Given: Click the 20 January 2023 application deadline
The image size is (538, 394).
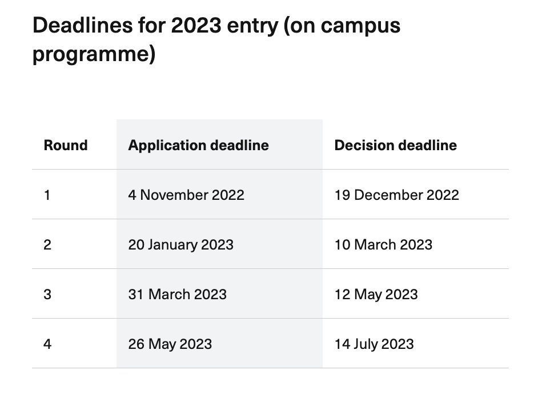Looking at the screenshot, I should tap(180, 244).
